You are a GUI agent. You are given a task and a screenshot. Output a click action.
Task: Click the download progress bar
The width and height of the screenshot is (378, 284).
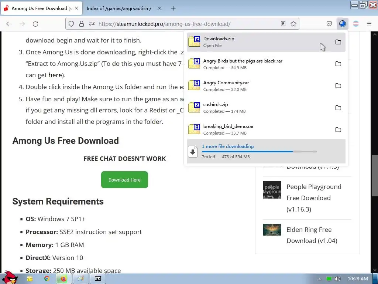(260, 152)
